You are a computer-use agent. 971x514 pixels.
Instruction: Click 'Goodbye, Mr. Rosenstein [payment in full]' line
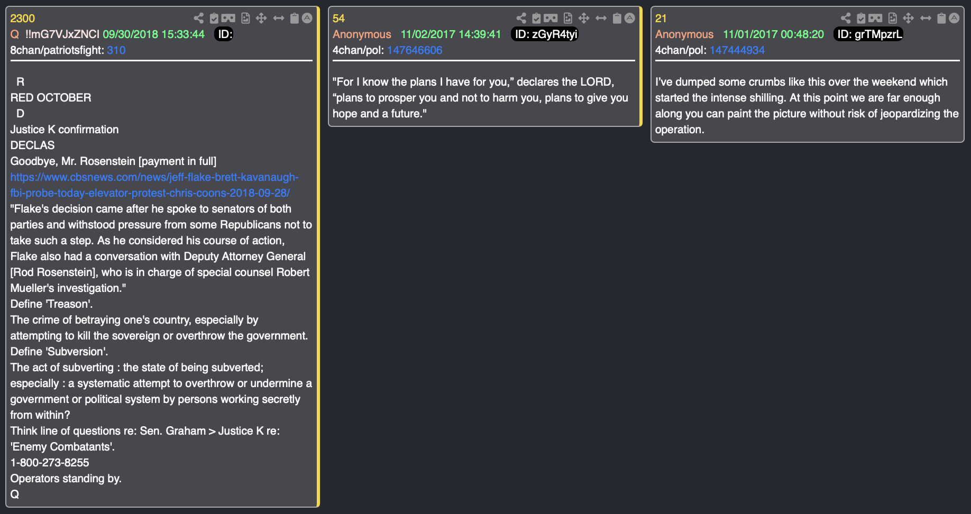(x=113, y=161)
